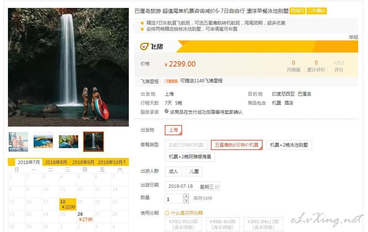Click the 举报 report link
This screenshot has width=368, height=232.
(x=353, y=37)
